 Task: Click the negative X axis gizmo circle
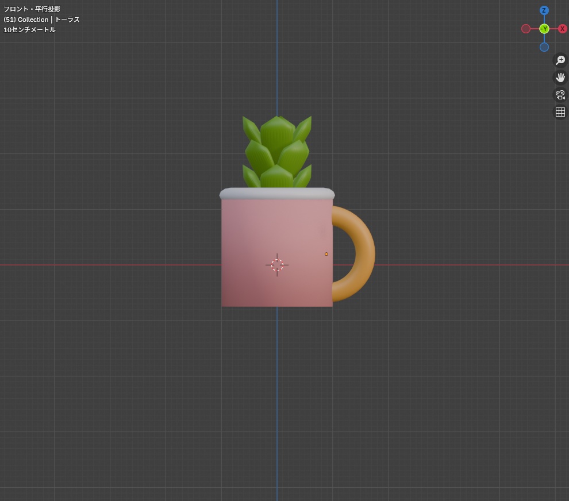[525, 29]
